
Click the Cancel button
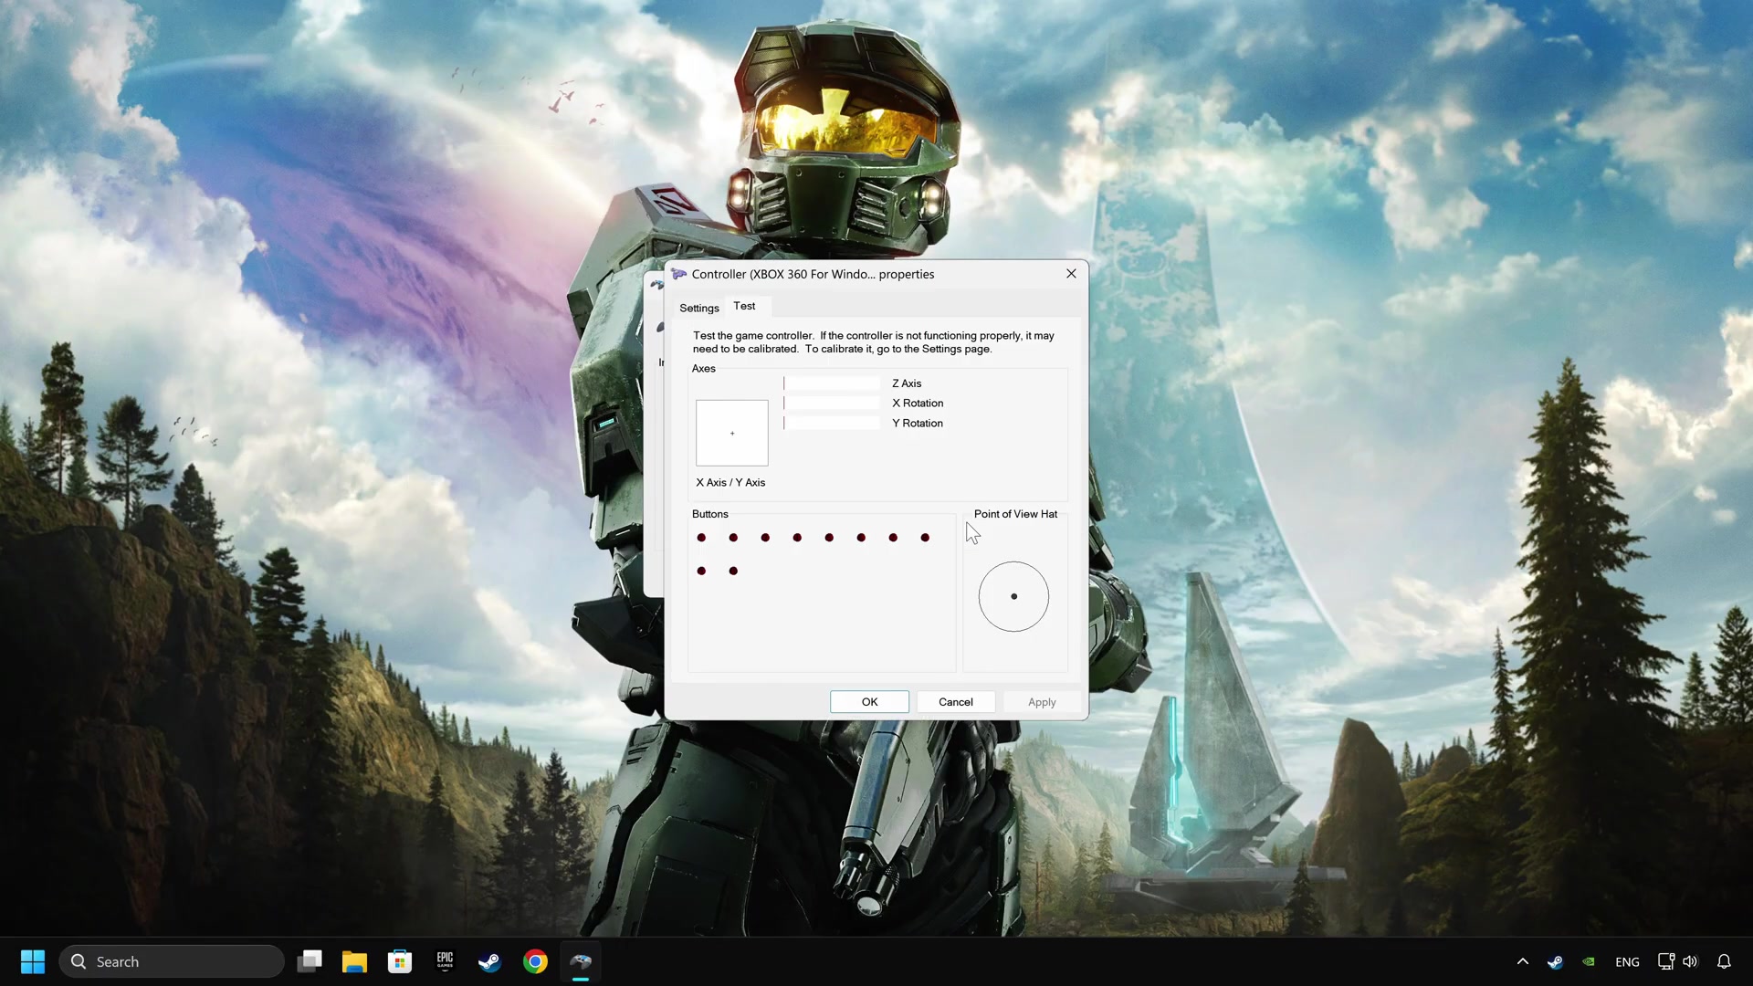pos(956,702)
